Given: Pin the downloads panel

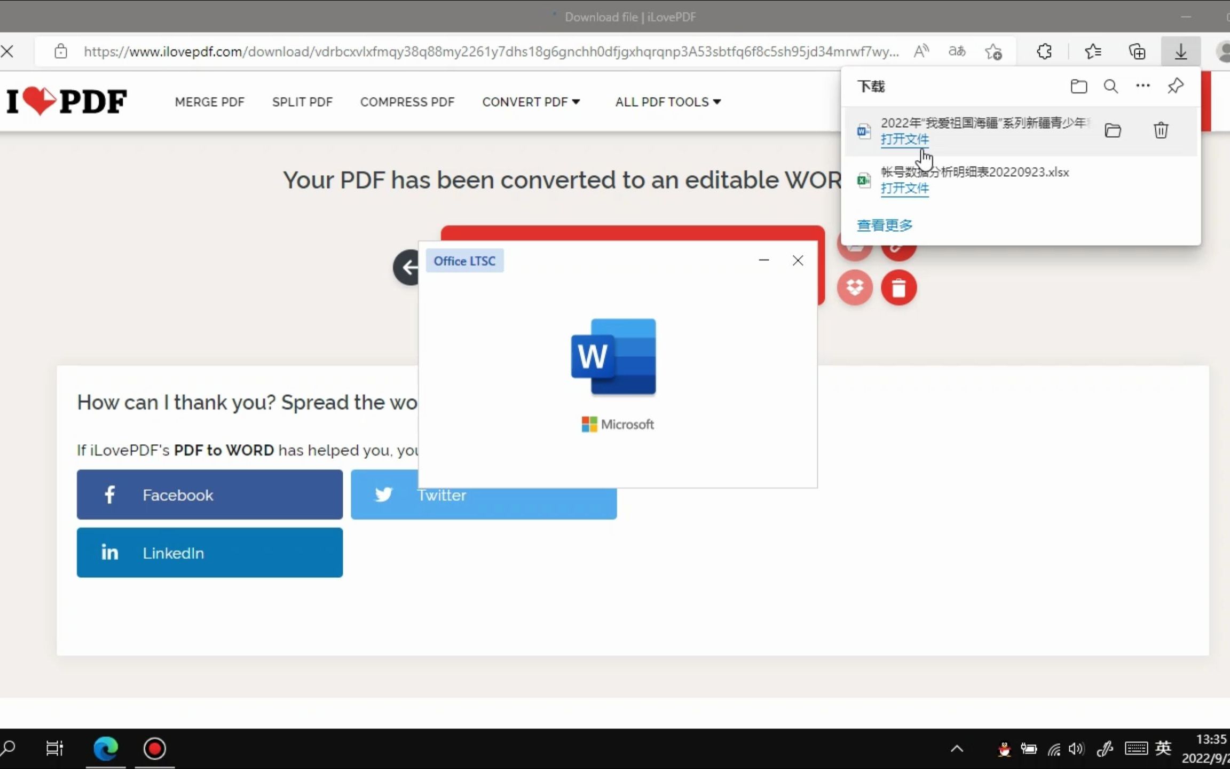Looking at the screenshot, I should (1175, 87).
